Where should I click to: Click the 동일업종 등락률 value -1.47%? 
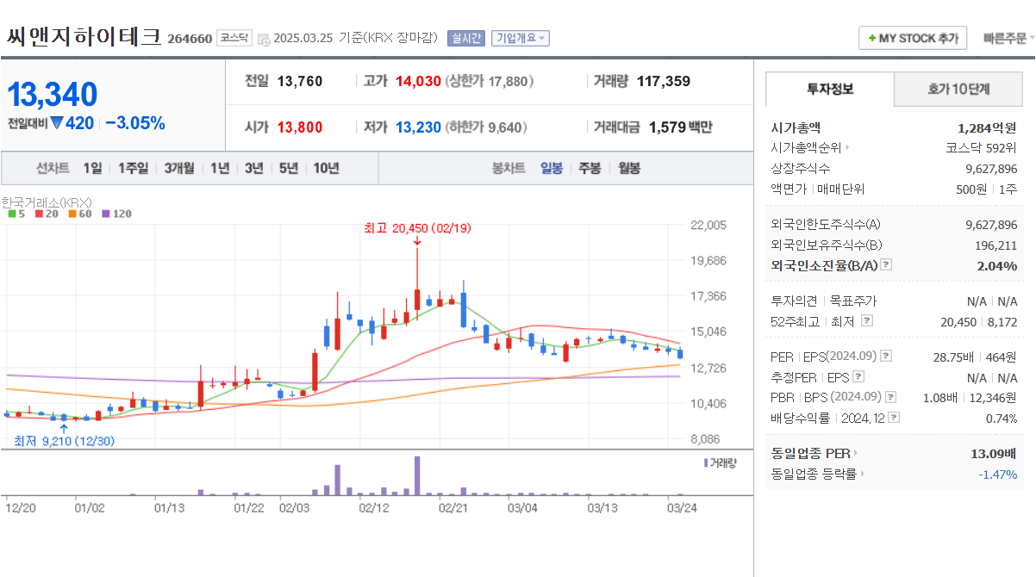pyautogui.click(x=998, y=474)
